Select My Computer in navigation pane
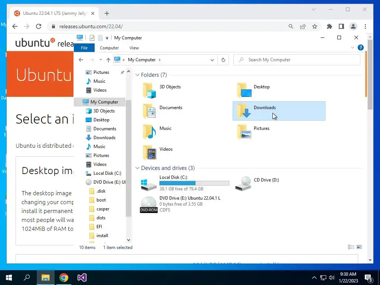This screenshot has height=285, width=380. click(x=99, y=102)
